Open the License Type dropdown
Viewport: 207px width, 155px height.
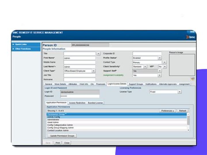point(179,92)
